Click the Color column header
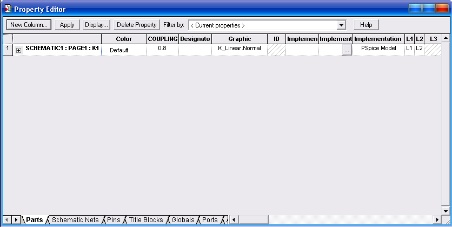This screenshot has width=452, height=227. (124, 39)
